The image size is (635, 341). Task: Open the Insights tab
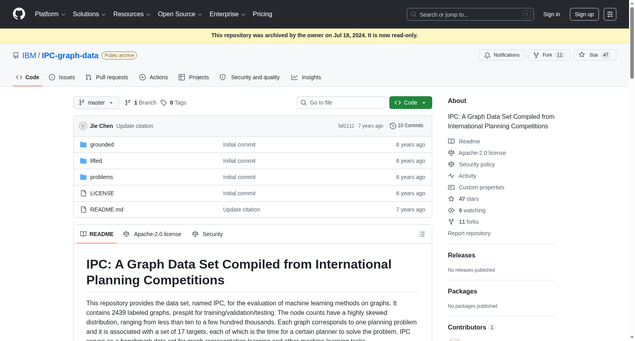coord(306,77)
